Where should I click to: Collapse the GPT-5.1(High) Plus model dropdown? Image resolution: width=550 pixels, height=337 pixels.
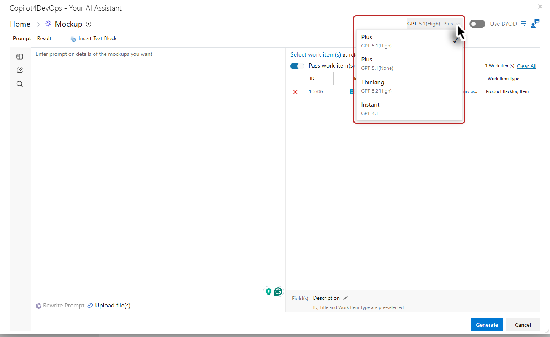(x=435, y=24)
